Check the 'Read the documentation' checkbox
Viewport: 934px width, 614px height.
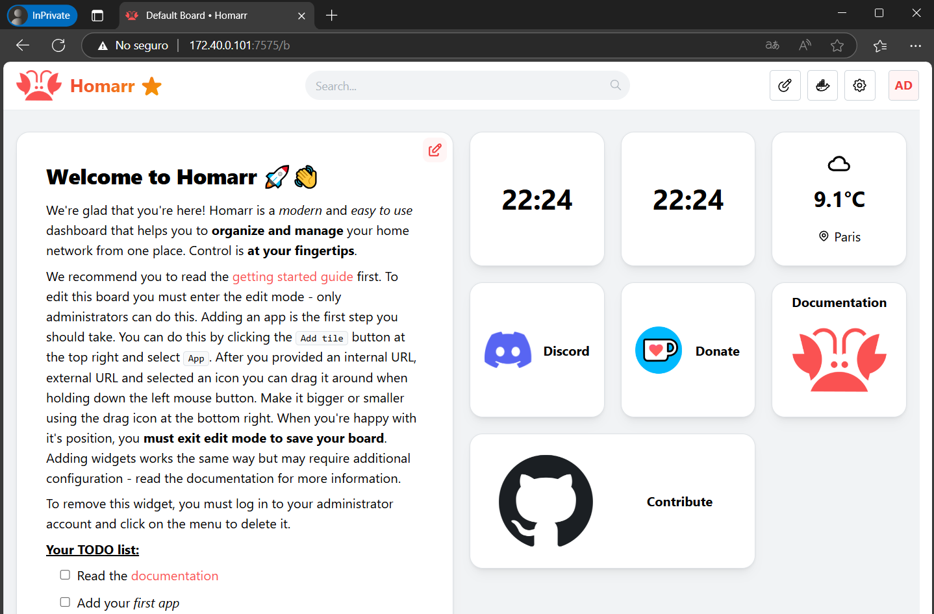tap(65, 575)
